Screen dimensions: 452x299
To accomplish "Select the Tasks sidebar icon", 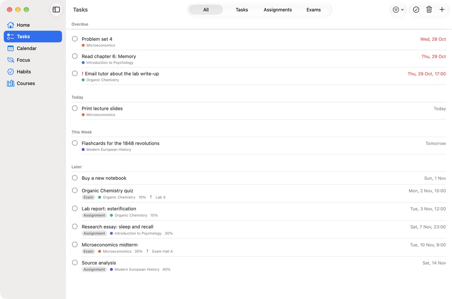I will (x=11, y=36).
